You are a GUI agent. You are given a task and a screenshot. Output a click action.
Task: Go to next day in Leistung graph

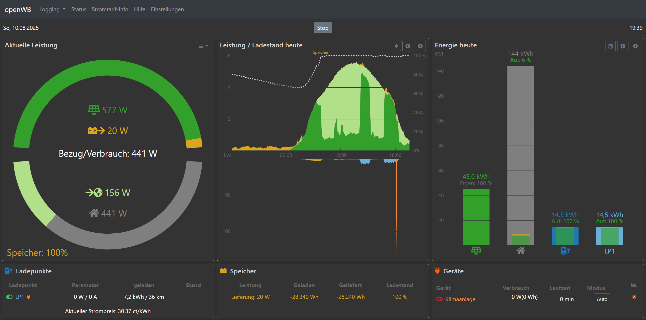[x=420, y=46]
